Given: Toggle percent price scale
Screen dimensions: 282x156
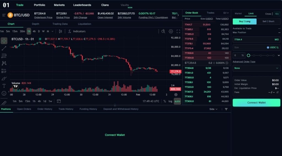Looking at the screenshot, I should pyautogui.click(x=165, y=101).
